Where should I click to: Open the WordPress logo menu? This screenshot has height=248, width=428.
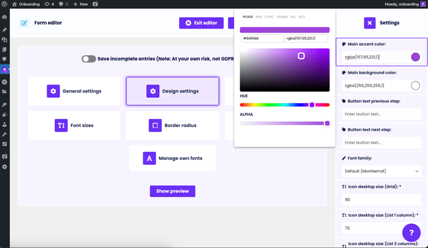point(4,4)
